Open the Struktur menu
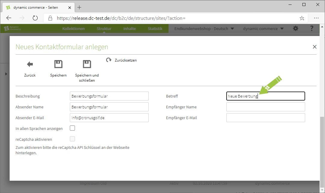Screen dimensions: 325x193 (104, 29)
